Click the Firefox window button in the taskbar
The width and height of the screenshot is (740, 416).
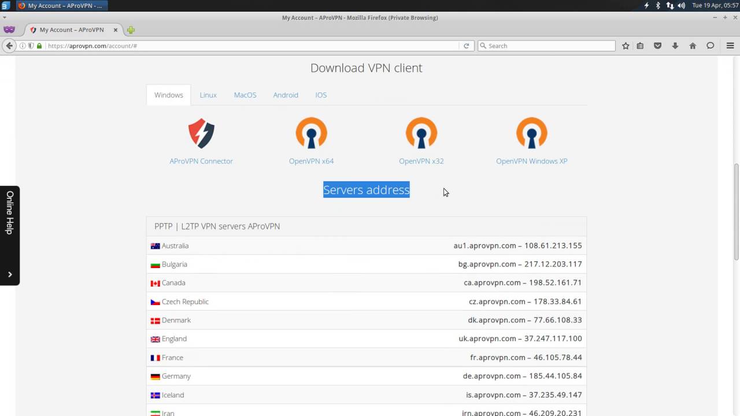pyautogui.click(x=61, y=5)
